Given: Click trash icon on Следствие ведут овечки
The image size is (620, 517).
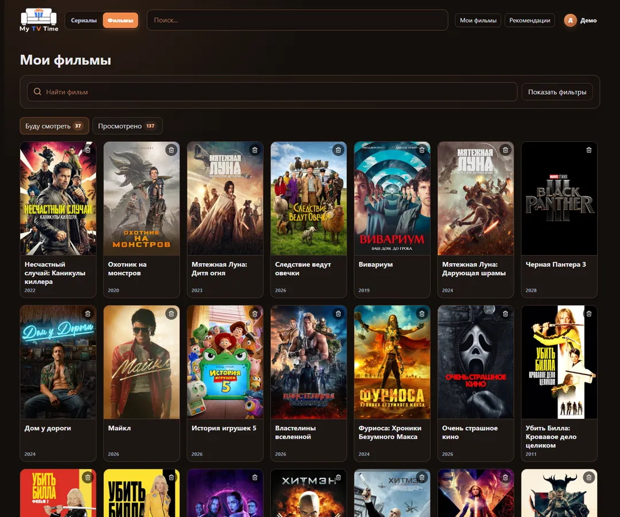Looking at the screenshot, I should pos(338,150).
